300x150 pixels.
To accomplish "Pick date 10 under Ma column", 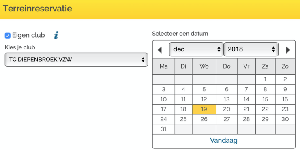I will [164, 99].
